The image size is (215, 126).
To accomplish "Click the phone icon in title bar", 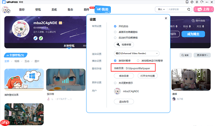I will pos(187,2).
